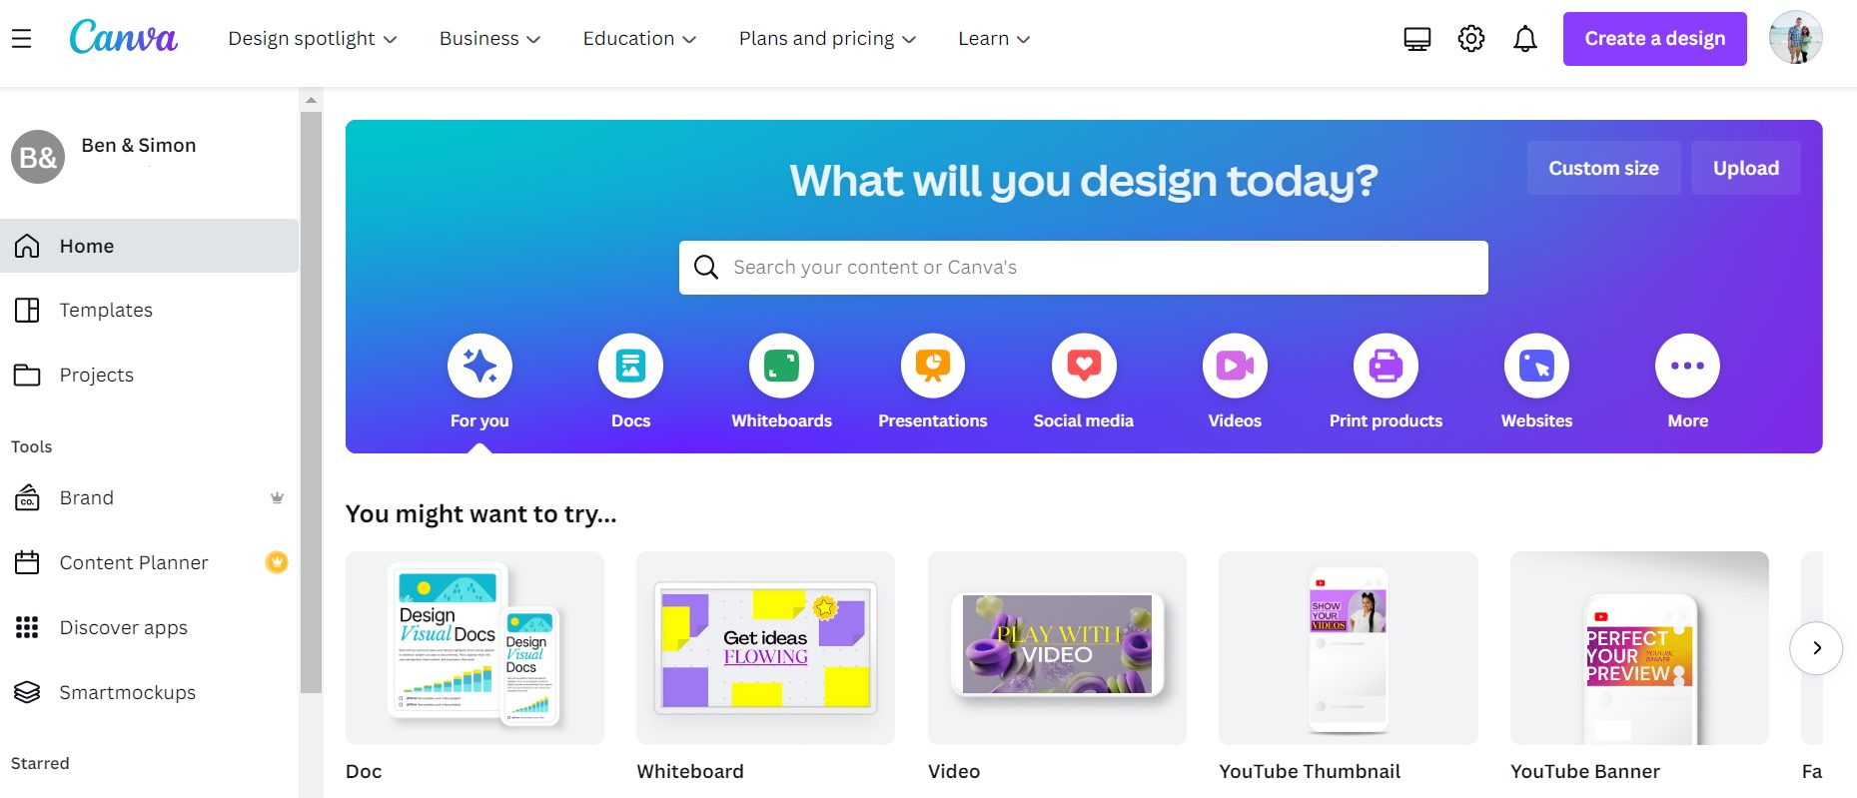1857x798 pixels.
Task: Toggle the hamburger menu sidebar
Action: (21, 39)
